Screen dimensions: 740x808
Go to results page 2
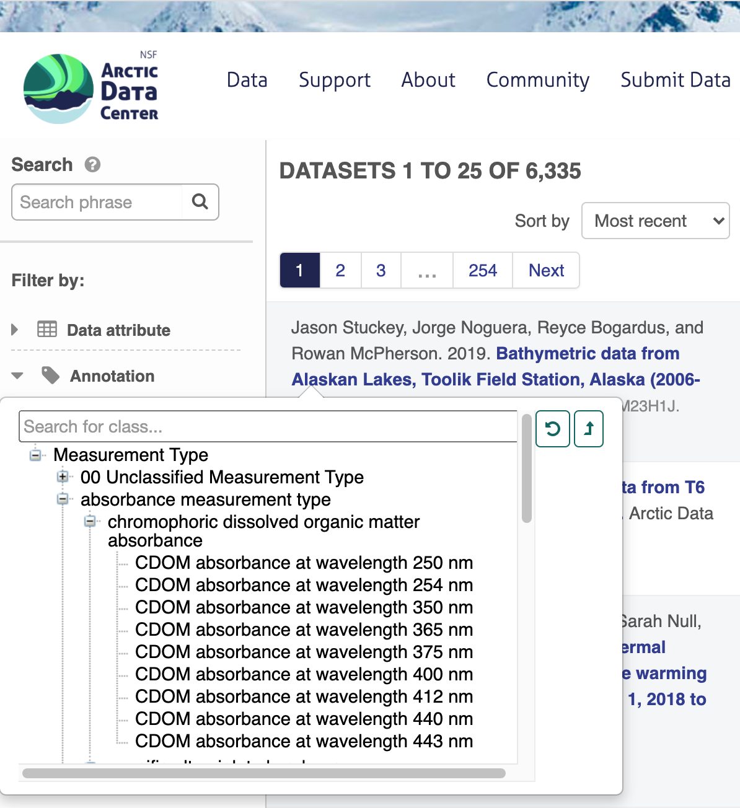pyautogui.click(x=340, y=270)
